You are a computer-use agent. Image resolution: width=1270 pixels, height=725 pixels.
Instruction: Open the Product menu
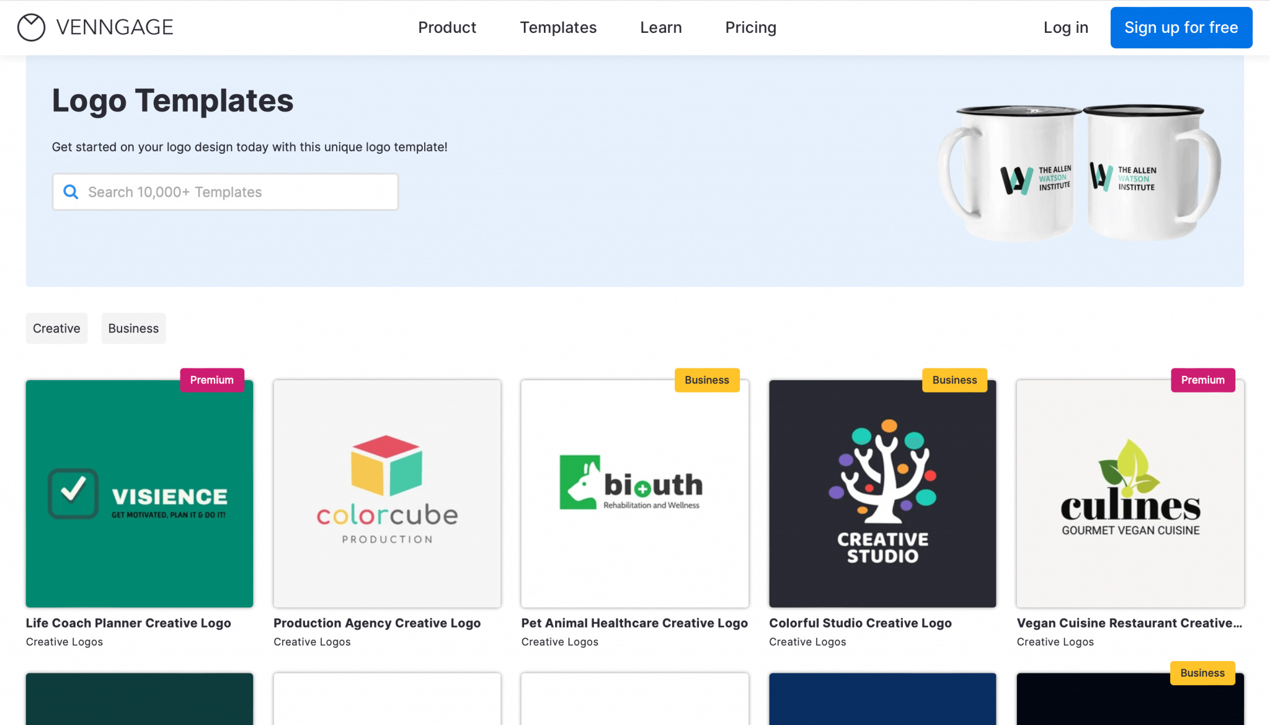[447, 27]
